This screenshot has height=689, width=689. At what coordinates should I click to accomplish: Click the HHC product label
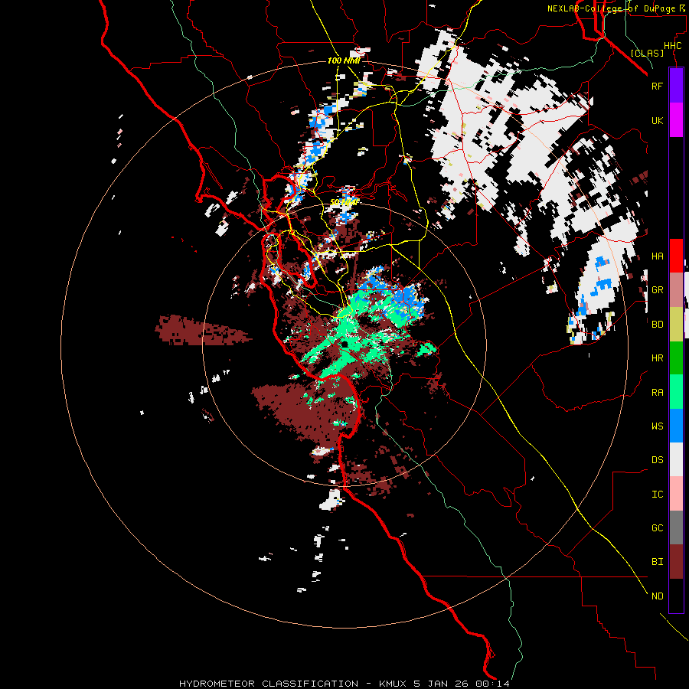pyautogui.click(x=672, y=46)
